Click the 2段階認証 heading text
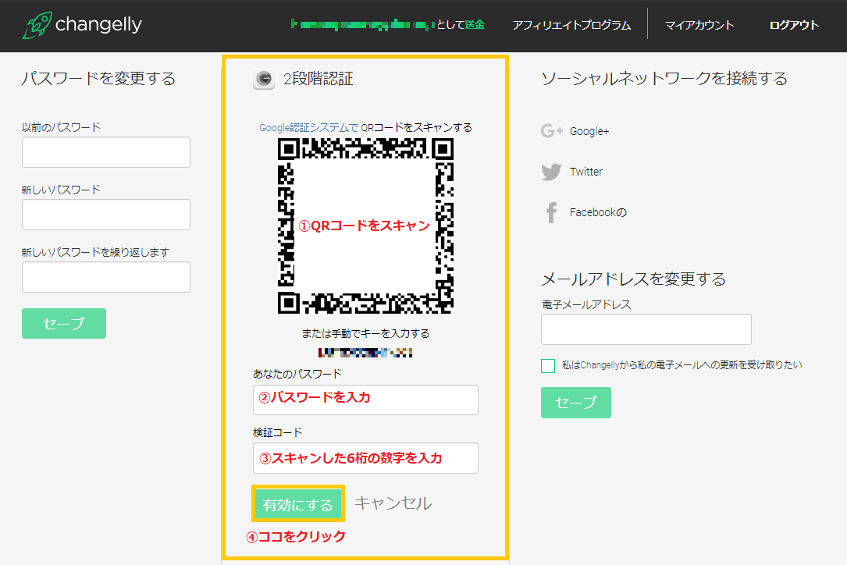The image size is (847, 565). coord(319,79)
